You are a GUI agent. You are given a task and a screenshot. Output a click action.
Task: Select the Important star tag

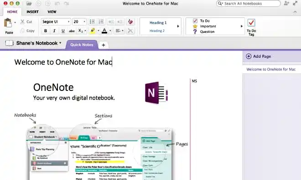(x=204, y=26)
